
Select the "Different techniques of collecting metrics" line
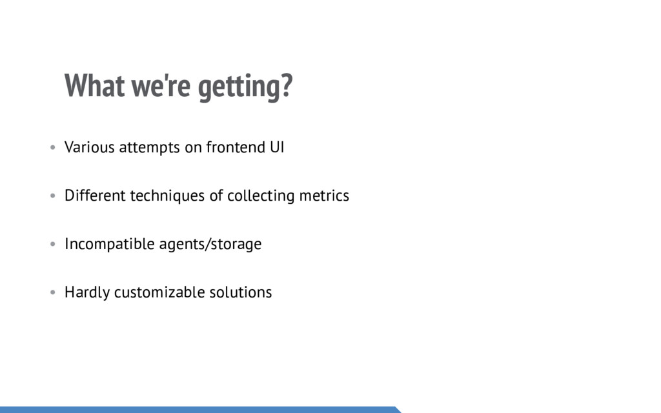coord(207,196)
